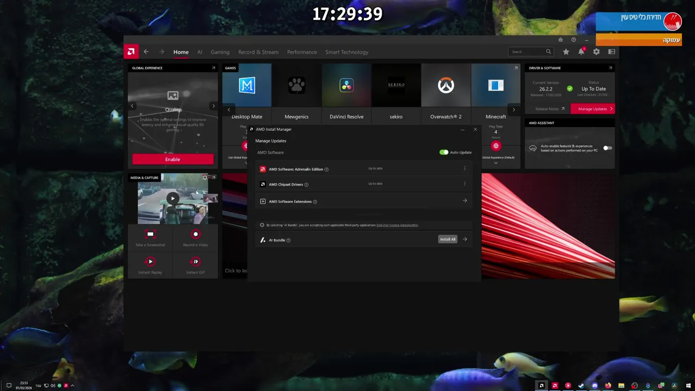Click Manage Updates button
The image size is (695, 391).
point(593,109)
